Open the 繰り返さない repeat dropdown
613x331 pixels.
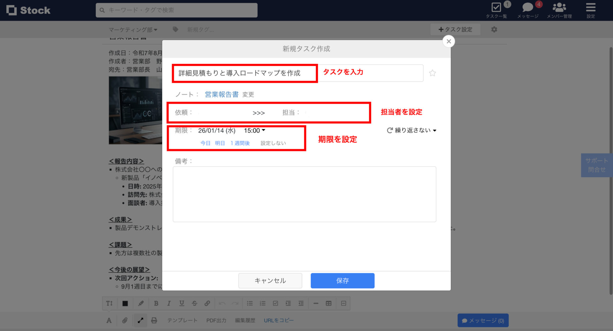[411, 130]
